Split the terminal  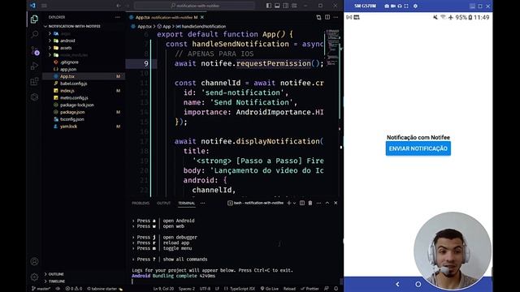(x=302, y=203)
